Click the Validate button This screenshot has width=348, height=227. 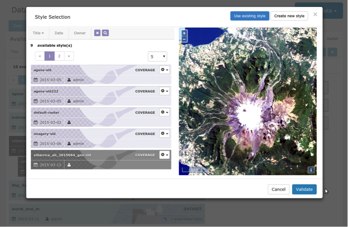click(x=304, y=189)
